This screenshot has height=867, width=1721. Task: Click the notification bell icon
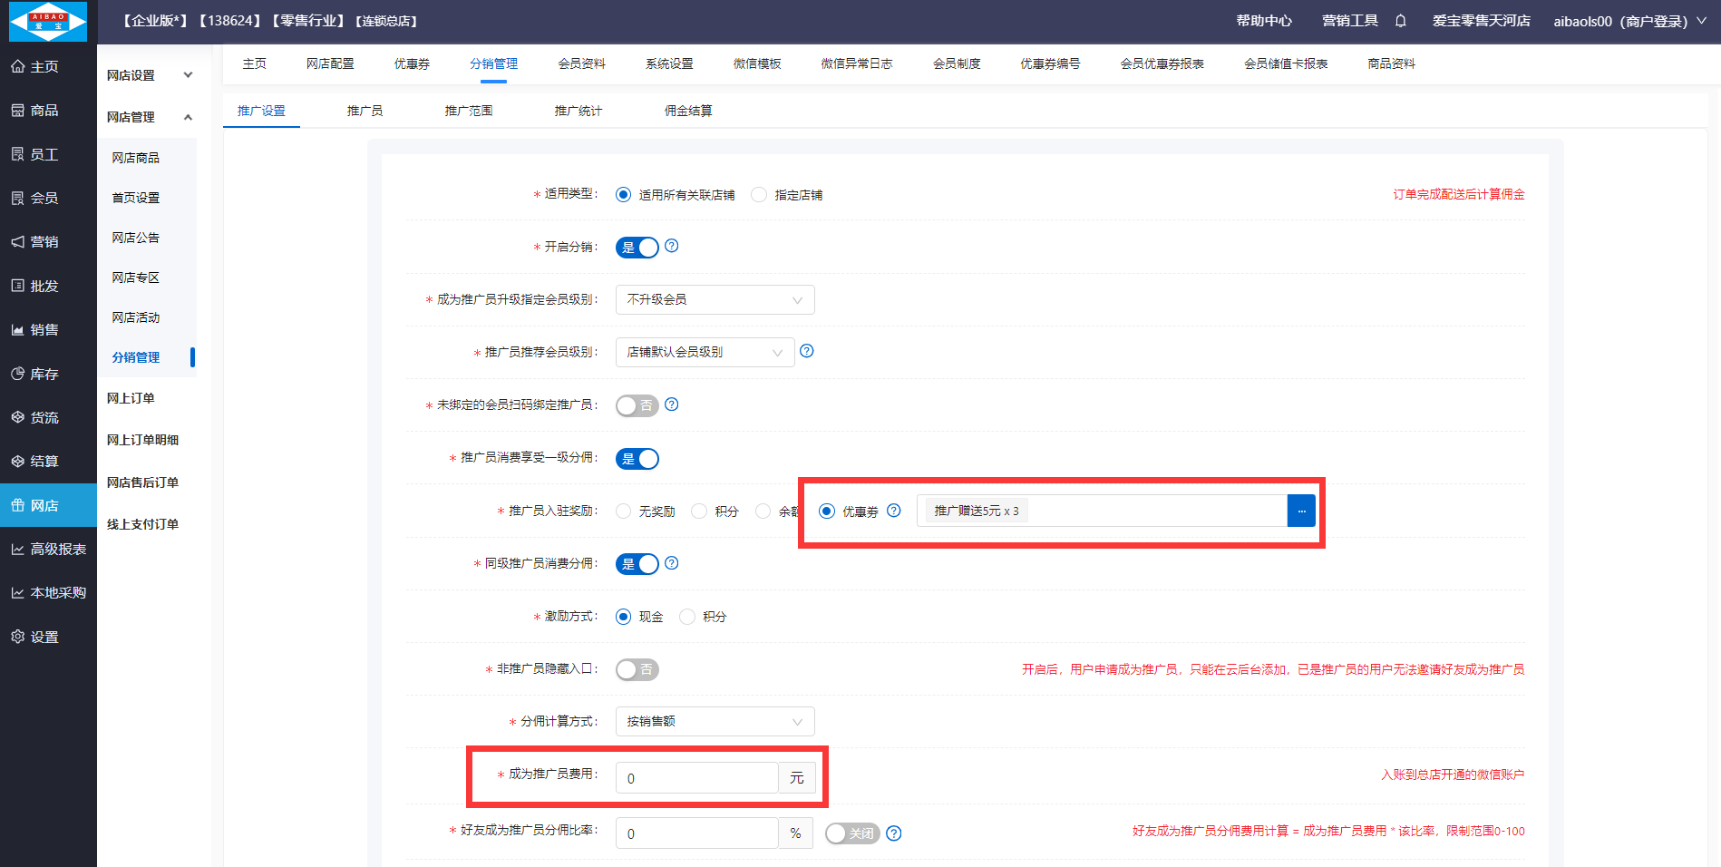pyautogui.click(x=1401, y=21)
